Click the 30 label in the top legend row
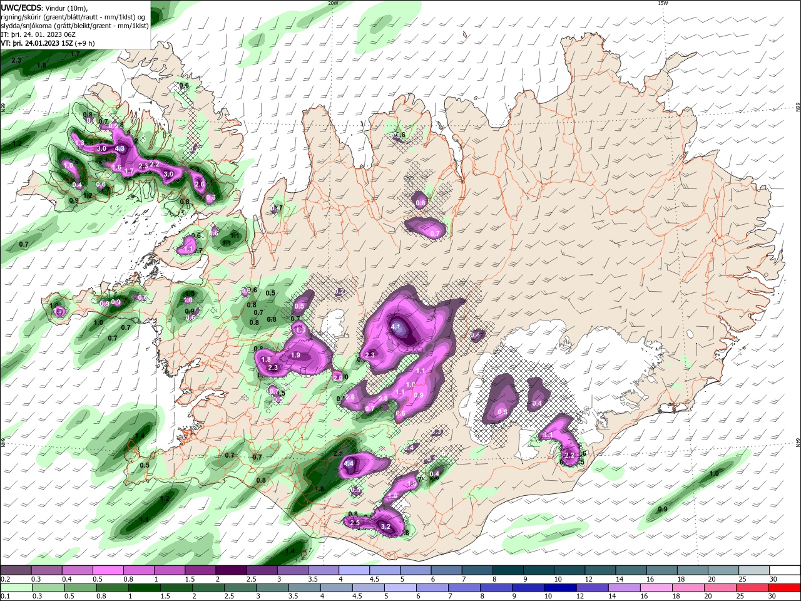This screenshot has height=601, width=801. (772, 580)
